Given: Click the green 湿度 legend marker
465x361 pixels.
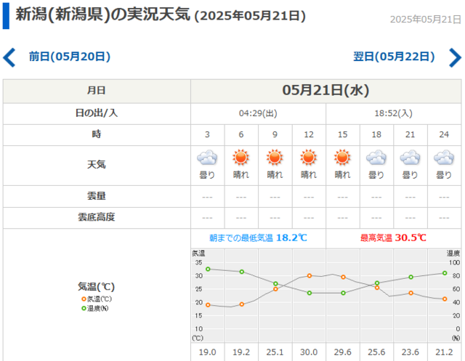Looking at the screenshot, I should (84, 308).
